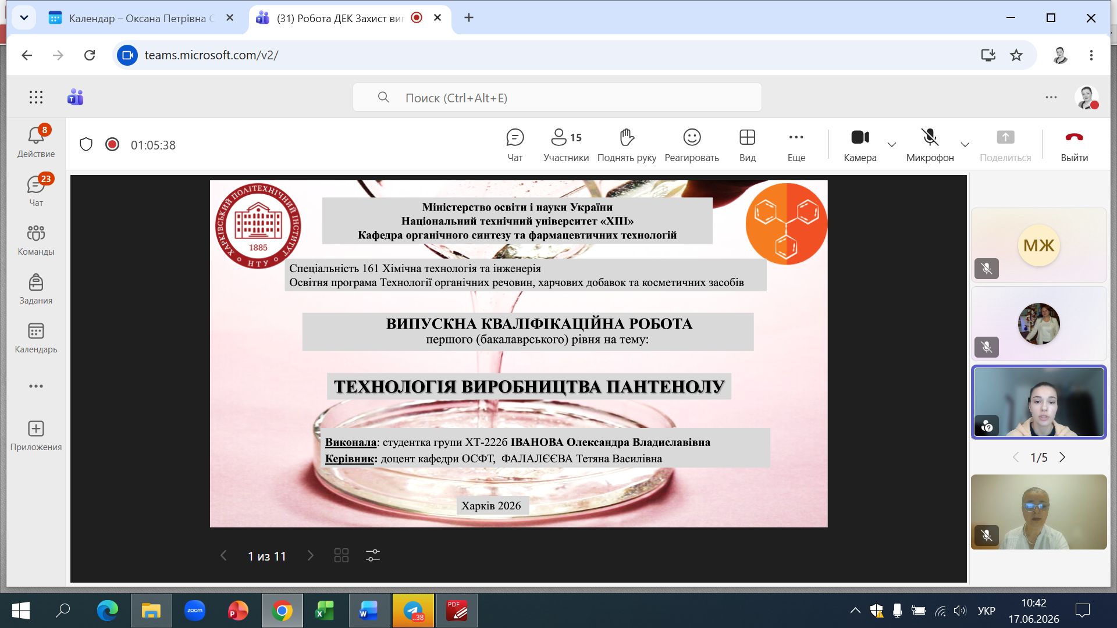The height and width of the screenshot is (628, 1117).
Task: Raise hand with Поднять руку
Action: point(627,145)
